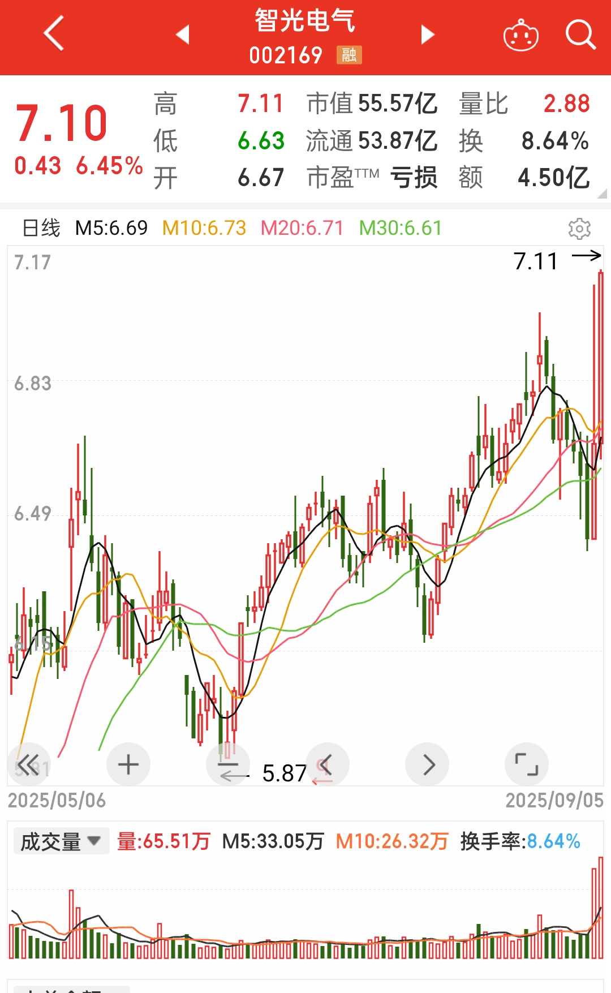Tap the day low value 6.63
This screenshot has height=993, width=611.
click(x=261, y=141)
